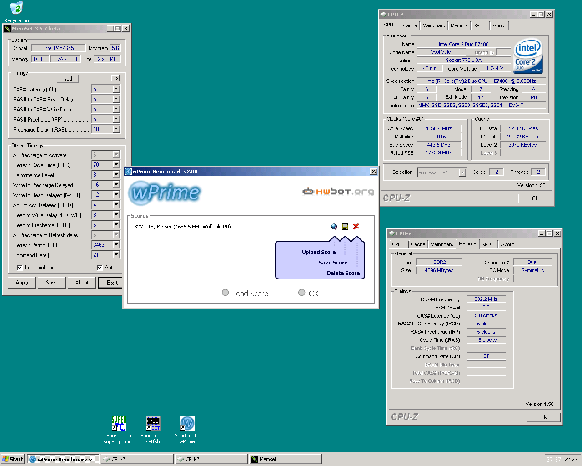Click the MemSet title bar icon
This screenshot has height=466, width=582.
point(8,29)
